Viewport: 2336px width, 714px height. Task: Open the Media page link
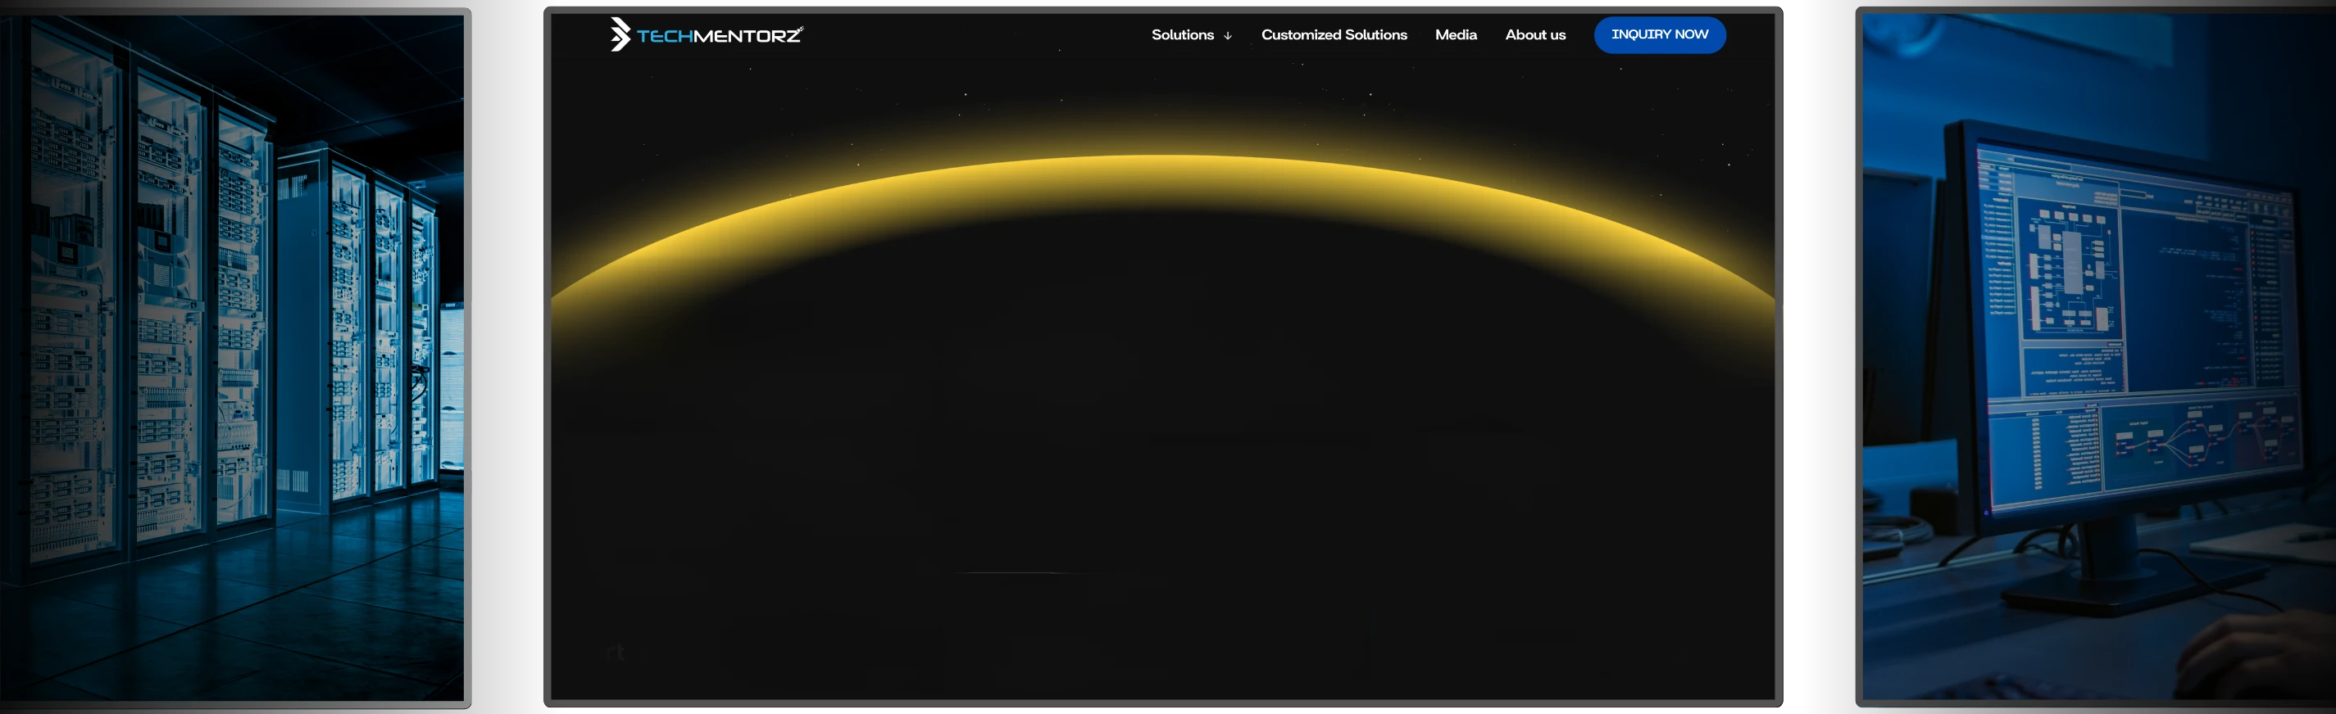1455,34
